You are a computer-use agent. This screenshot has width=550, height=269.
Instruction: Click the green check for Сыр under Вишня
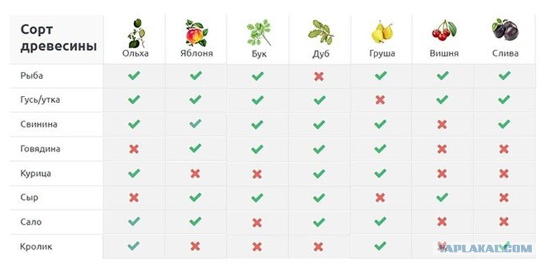click(x=442, y=197)
